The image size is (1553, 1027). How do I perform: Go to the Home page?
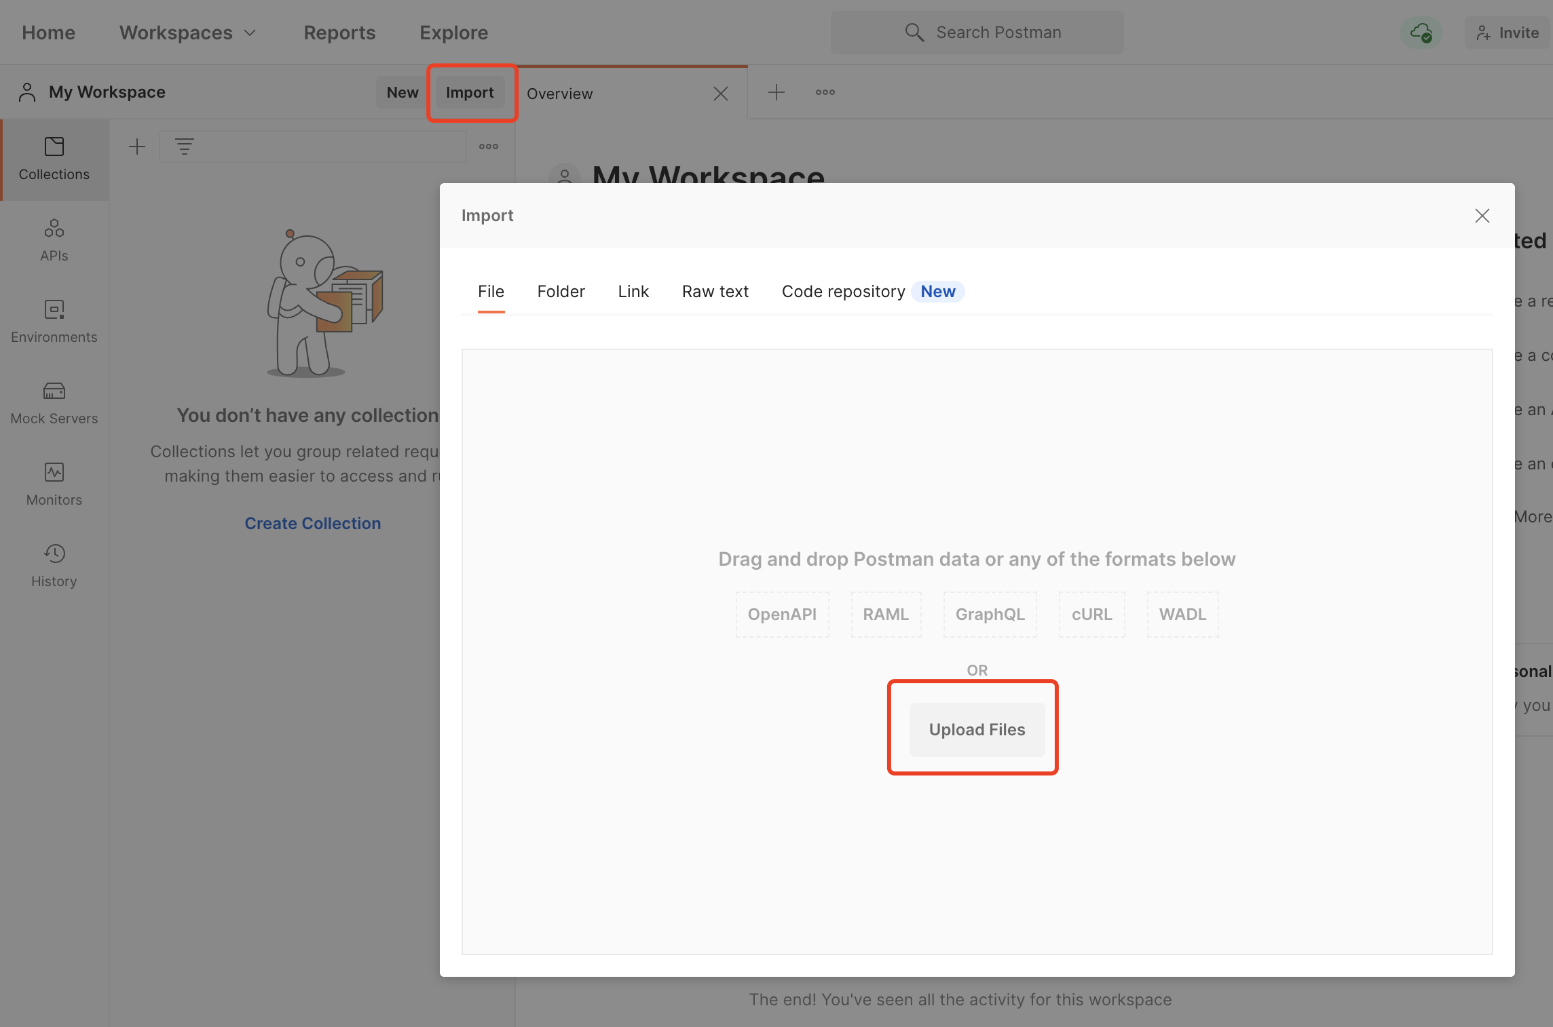coord(48,33)
